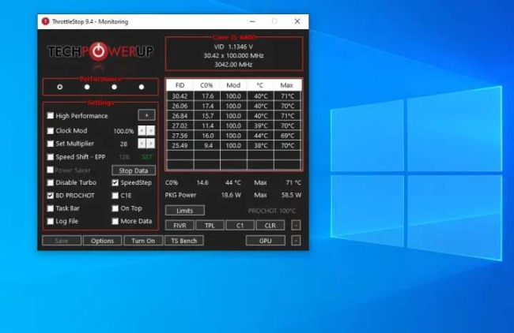The width and height of the screenshot is (514, 333).
Task: Enable the Disable Turbo checkbox
Action: click(x=50, y=182)
